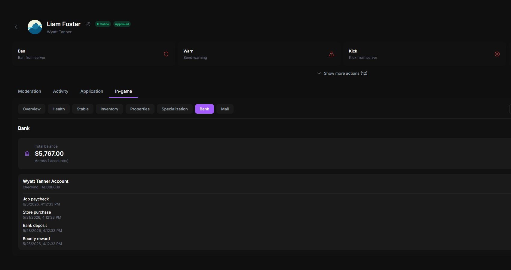The image size is (511, 270).
Task: Click the Approved status badge
Action: pyautogui.click(x=122, y=24)
